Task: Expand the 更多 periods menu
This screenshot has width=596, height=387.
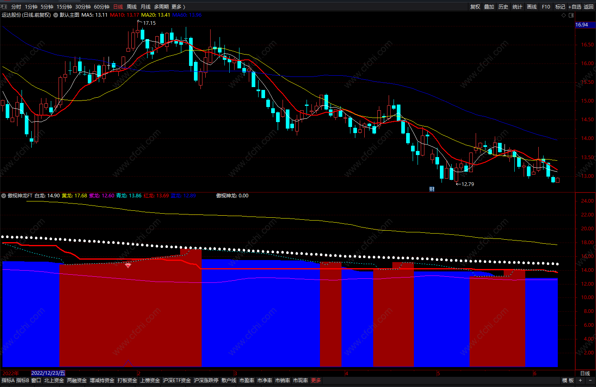Action: (x=178, y=7)
